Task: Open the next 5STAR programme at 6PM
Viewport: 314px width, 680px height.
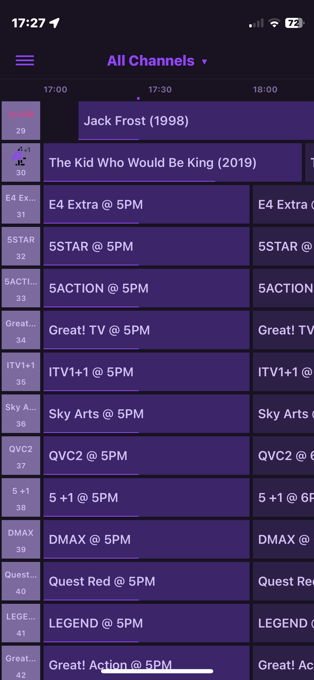Action: click(283, 246)
